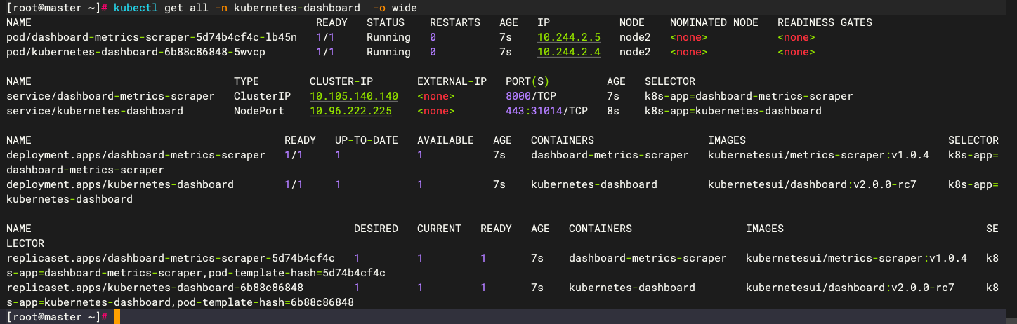1017x324 pixels.
Task: Select pod name 'pod/dashboard-metrics-scraper-5d74b4cf4c-lb45n'
Action: [x=152, y=37]
